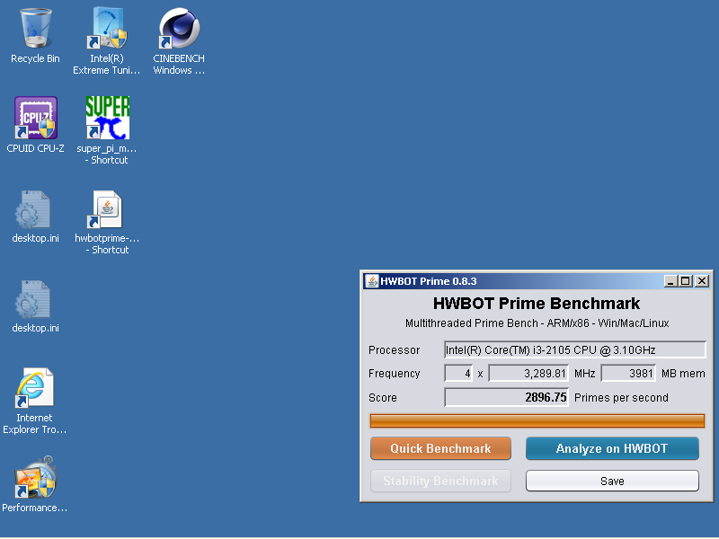Launch the Performance shortcut icon
The height and width of the screenshot is (539, 719).
(35, 477)
